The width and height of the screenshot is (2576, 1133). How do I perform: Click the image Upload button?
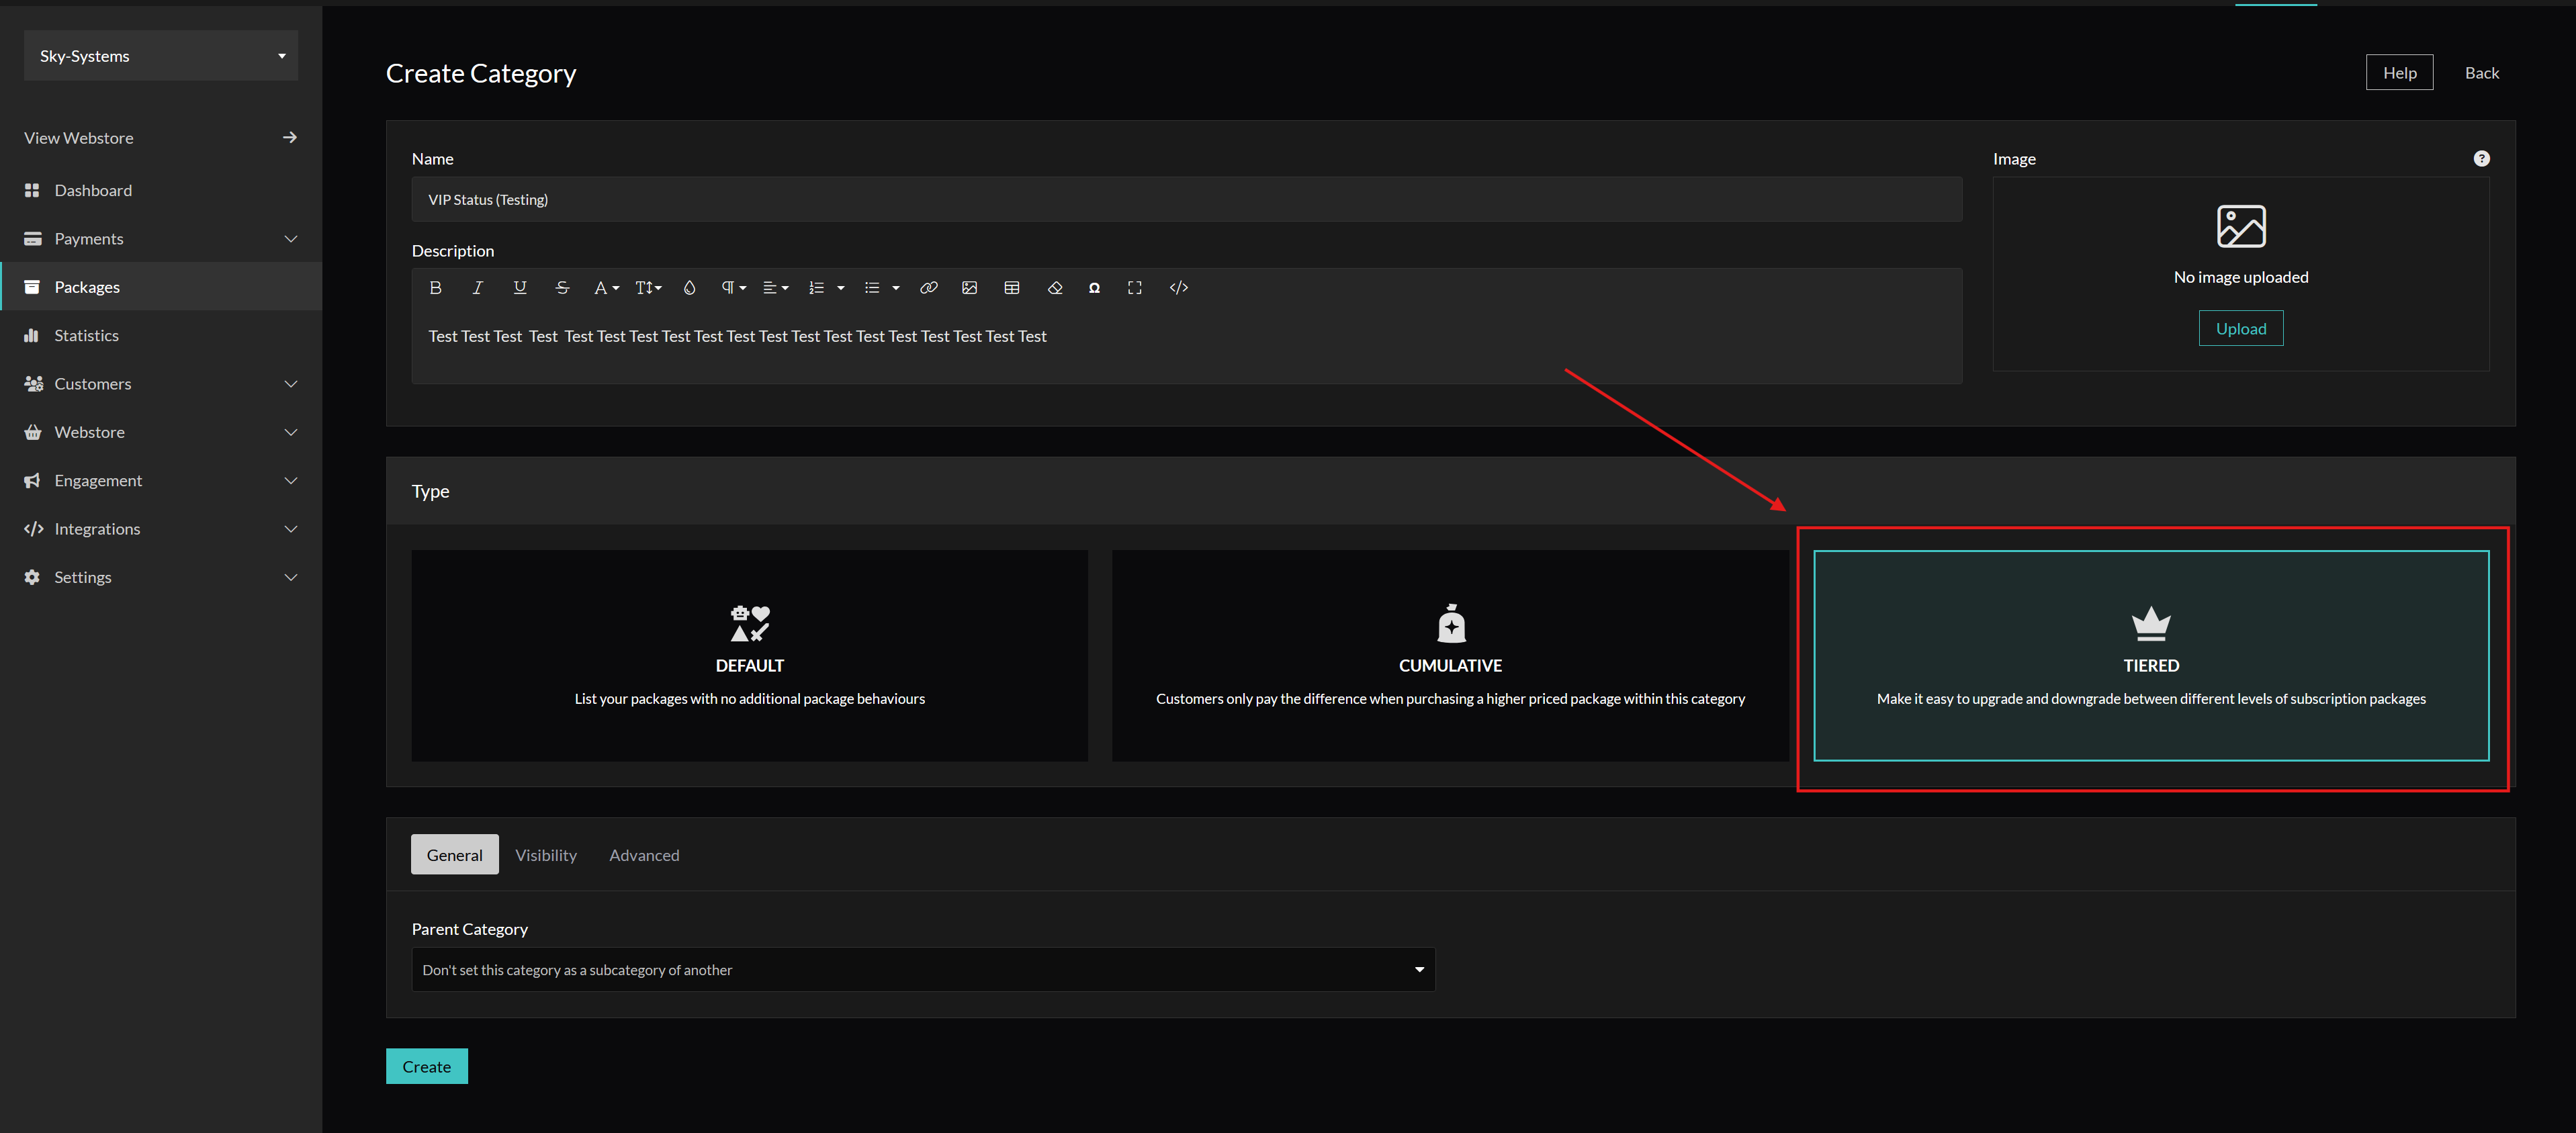pos(2240,329)
